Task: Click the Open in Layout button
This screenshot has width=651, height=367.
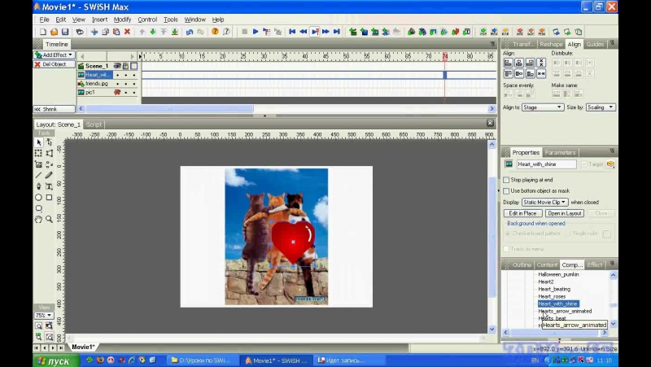Action: pyautogui.click(x=565, y=213)
